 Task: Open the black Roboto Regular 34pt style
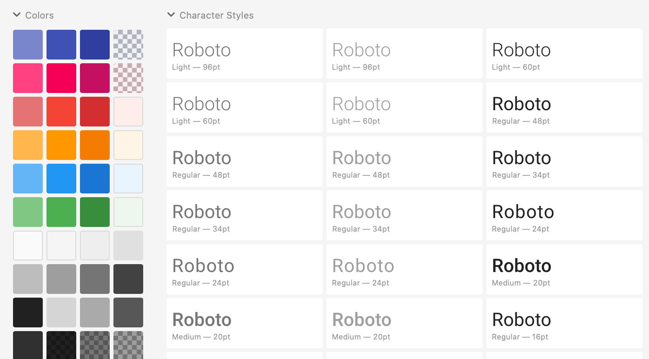[x=564, y=161]
